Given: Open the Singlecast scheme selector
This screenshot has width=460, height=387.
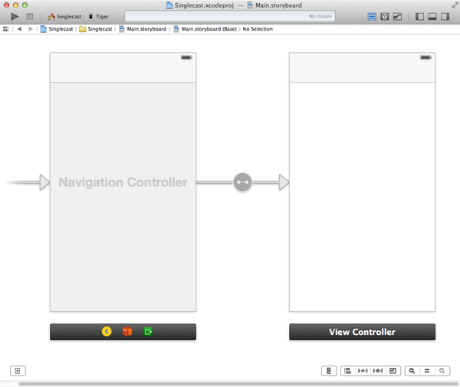Looking at the screenshot, I should click(64, 17).
